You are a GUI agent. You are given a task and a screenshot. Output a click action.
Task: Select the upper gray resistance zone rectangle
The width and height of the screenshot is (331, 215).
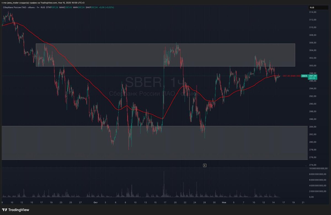(165, 55)
